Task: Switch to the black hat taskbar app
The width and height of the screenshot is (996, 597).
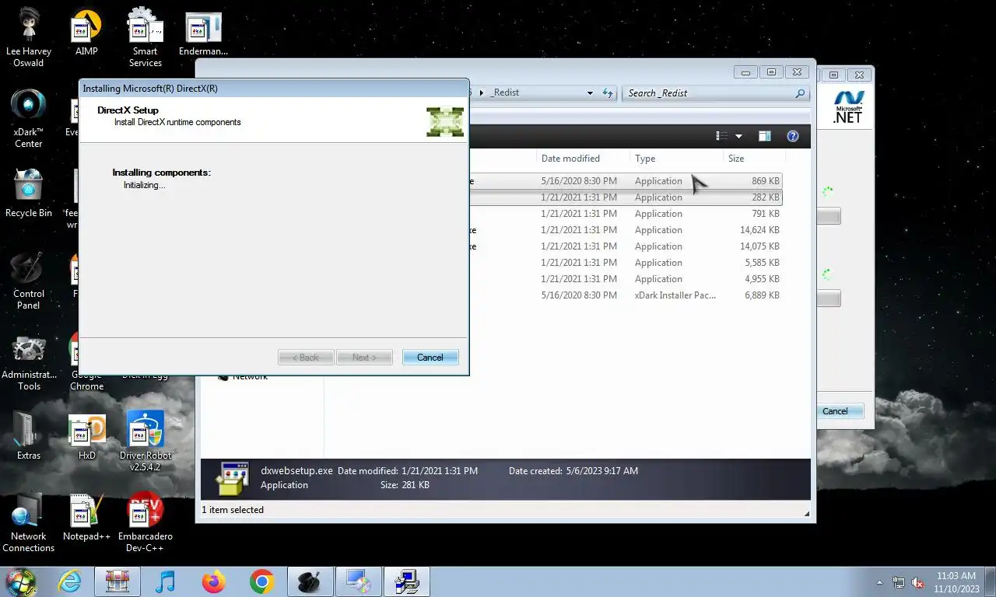Action: point(310,581)
